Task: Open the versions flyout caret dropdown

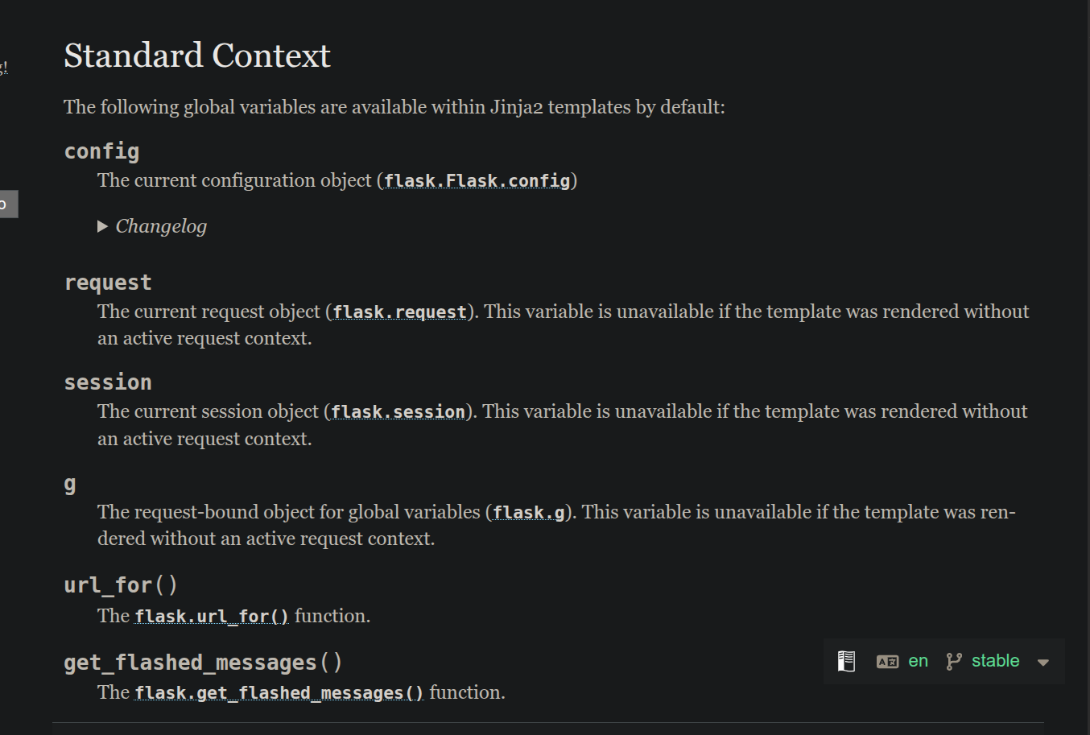Action: pyautogui.click(x=1043, y=662)
